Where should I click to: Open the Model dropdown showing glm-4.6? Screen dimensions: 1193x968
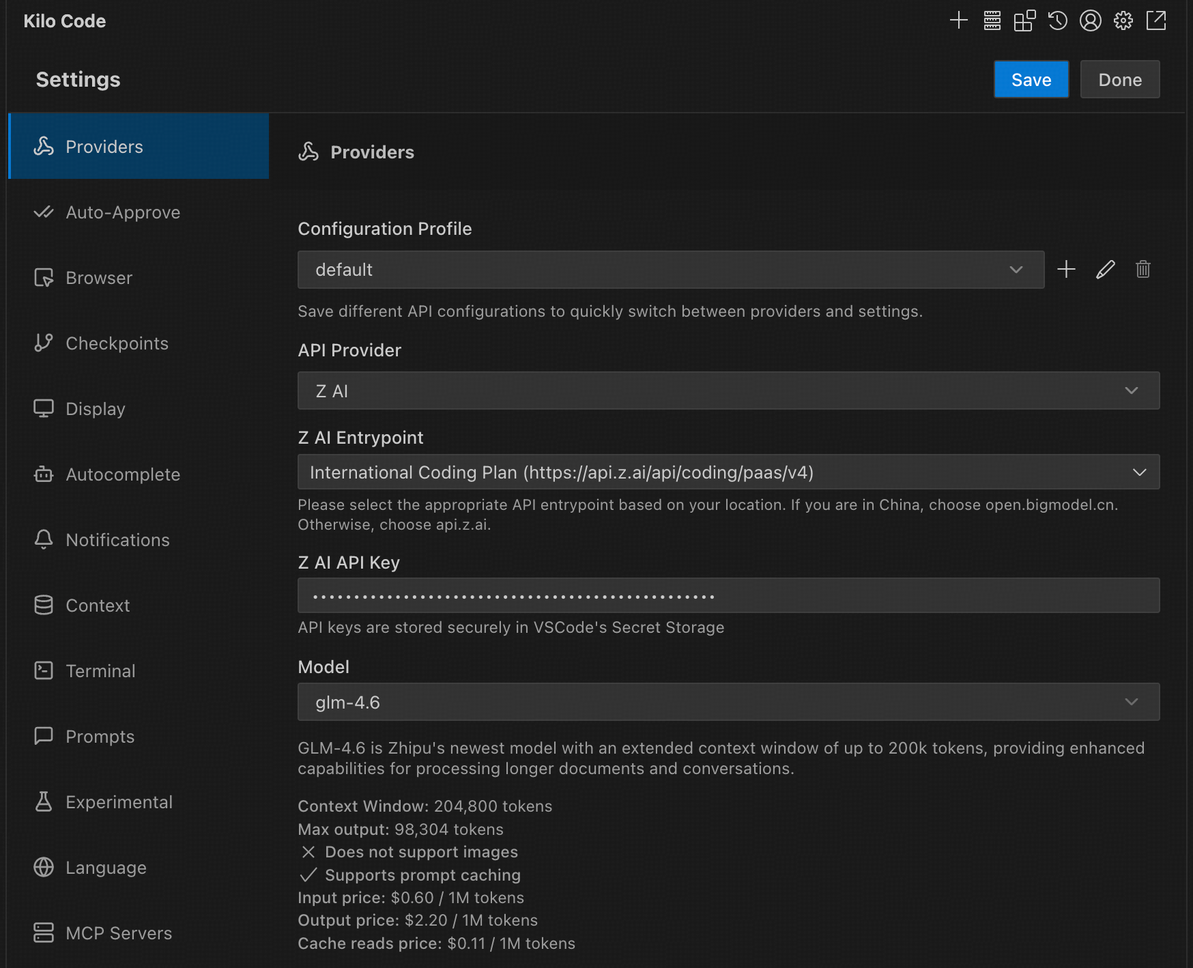coord(728,702)
